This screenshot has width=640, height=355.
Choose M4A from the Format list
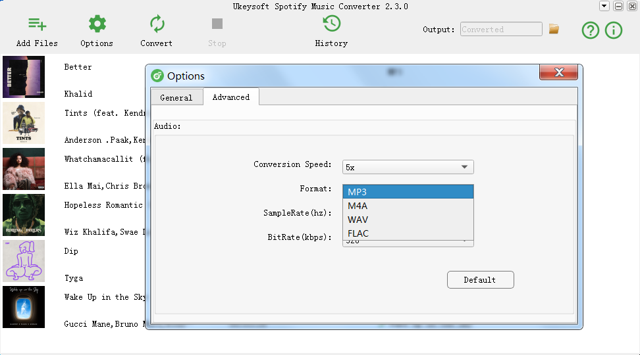pyautogui.click(x=408, y=206)
